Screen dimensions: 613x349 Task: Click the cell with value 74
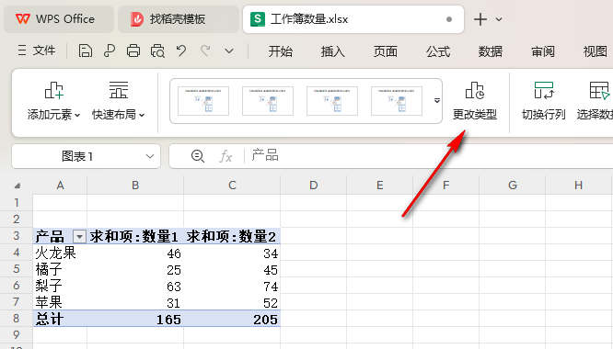click(232, 286)
